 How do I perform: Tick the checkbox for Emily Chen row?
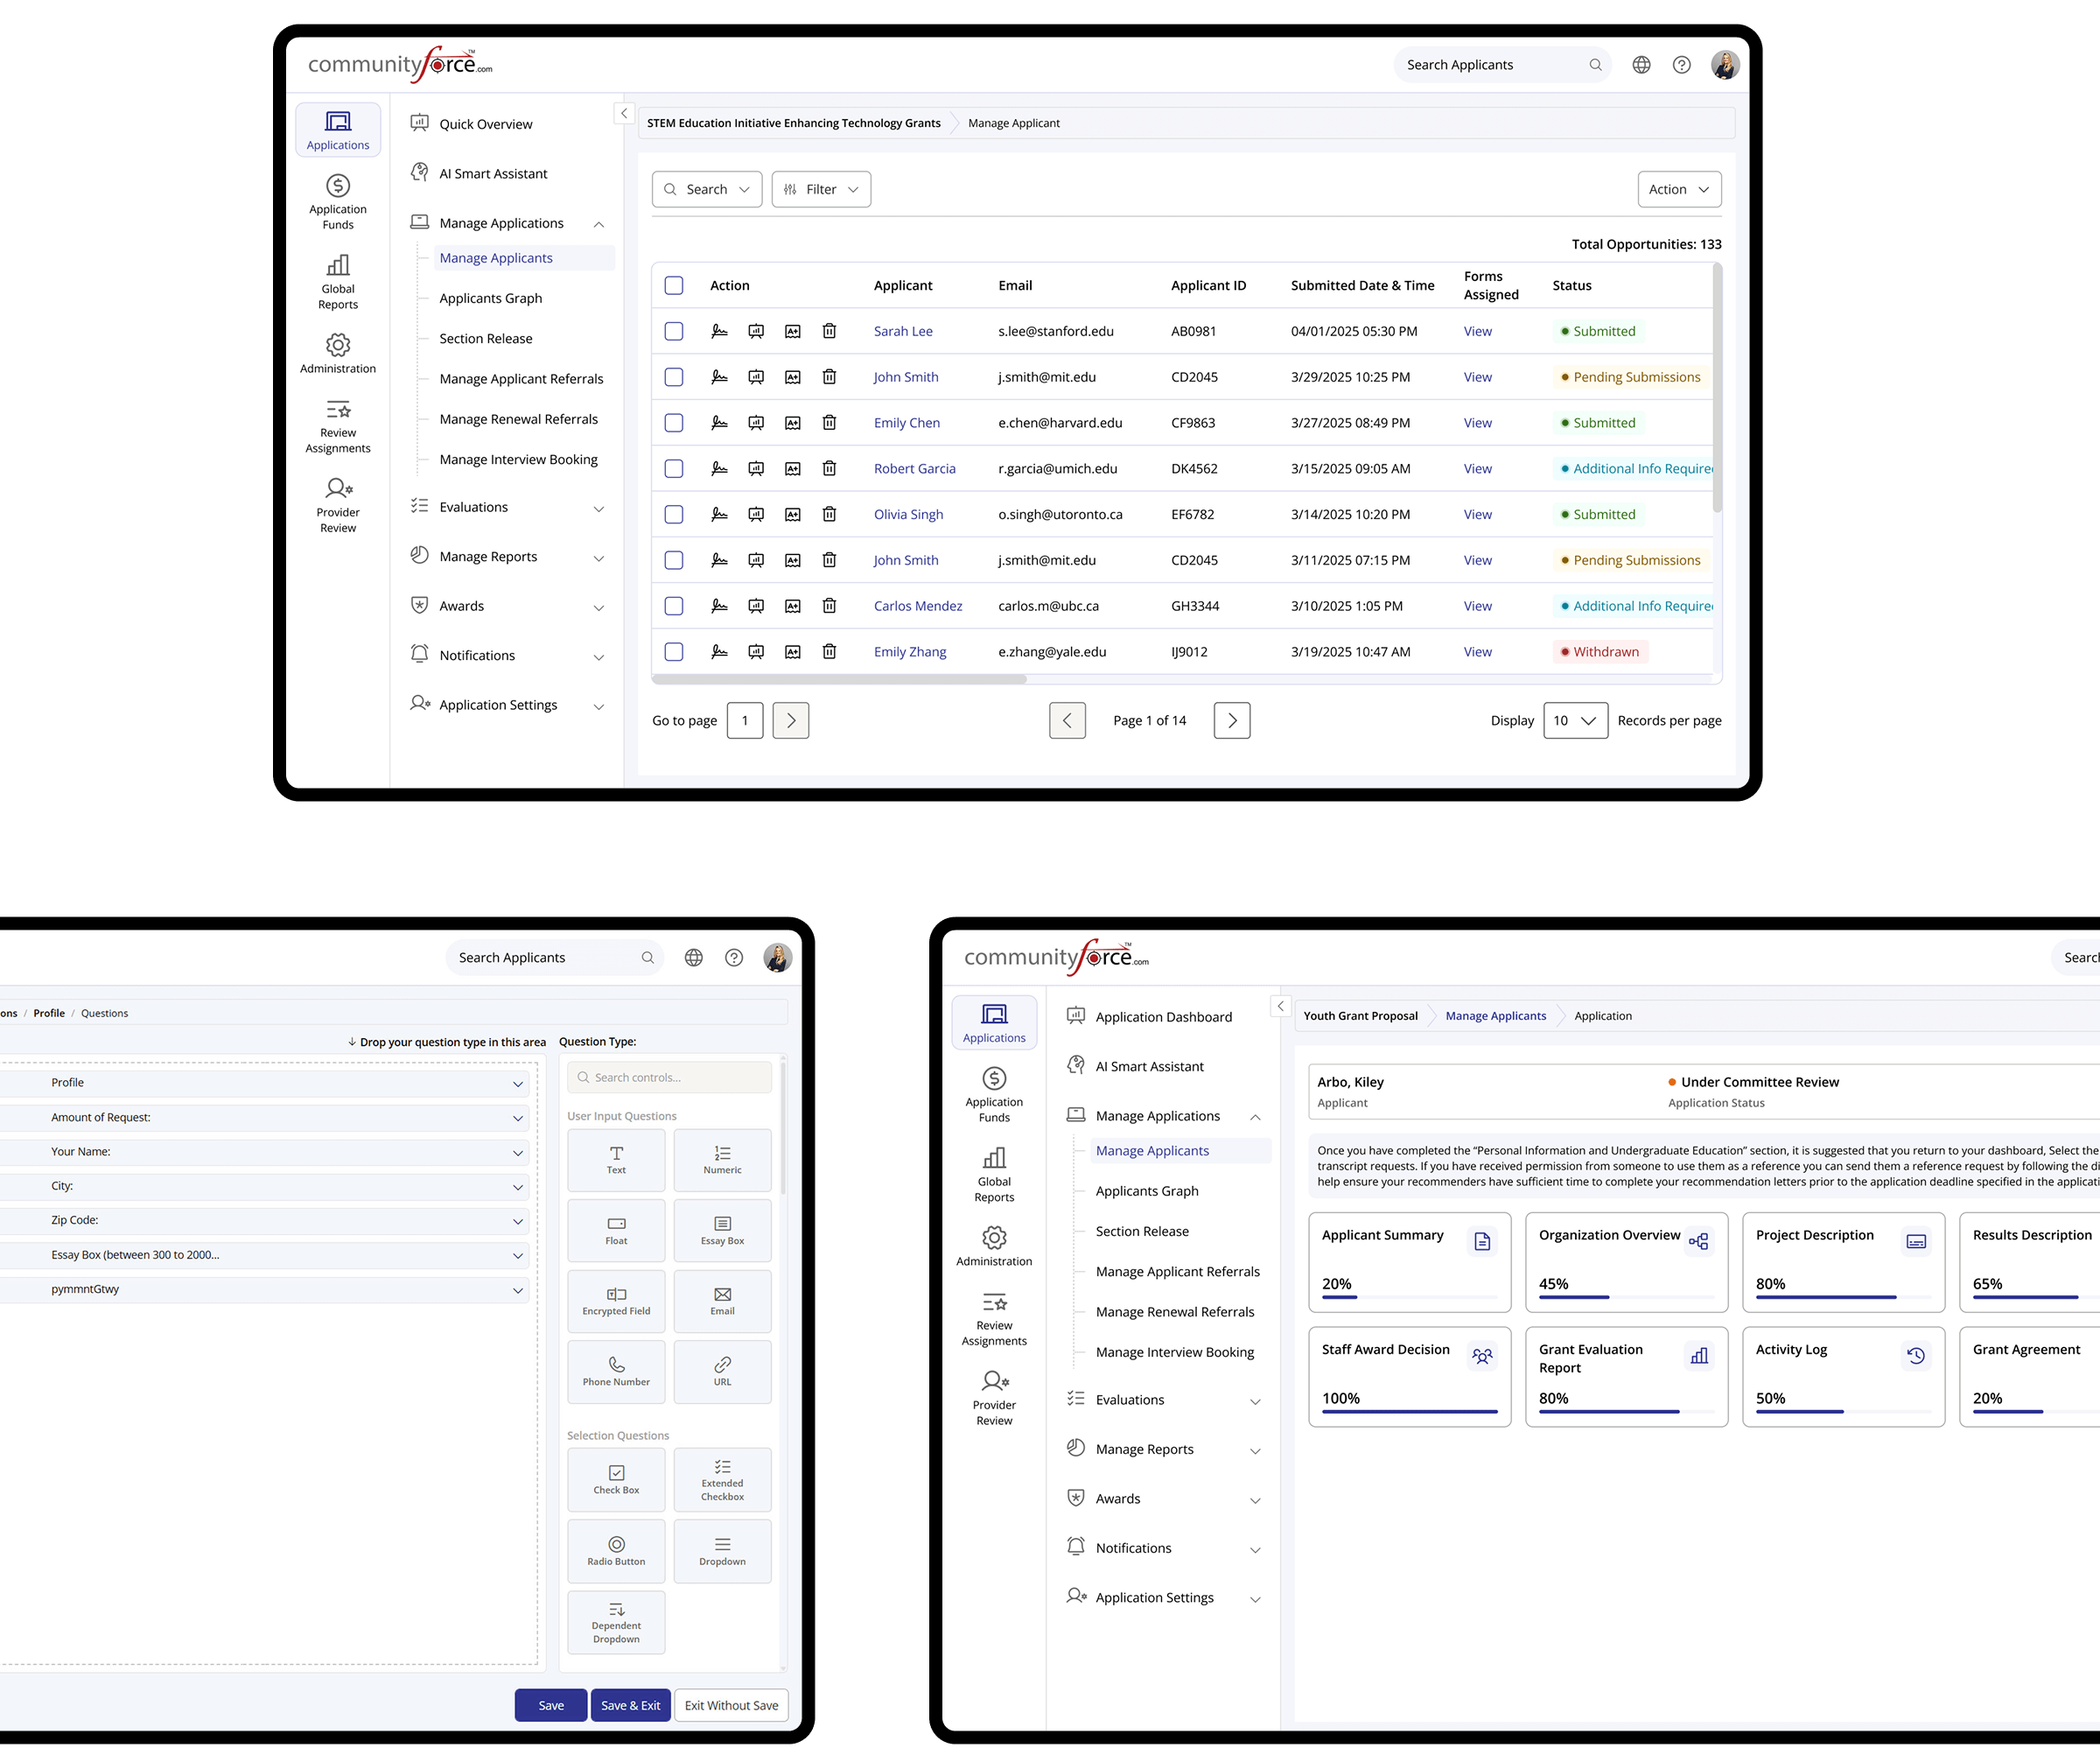674,424
